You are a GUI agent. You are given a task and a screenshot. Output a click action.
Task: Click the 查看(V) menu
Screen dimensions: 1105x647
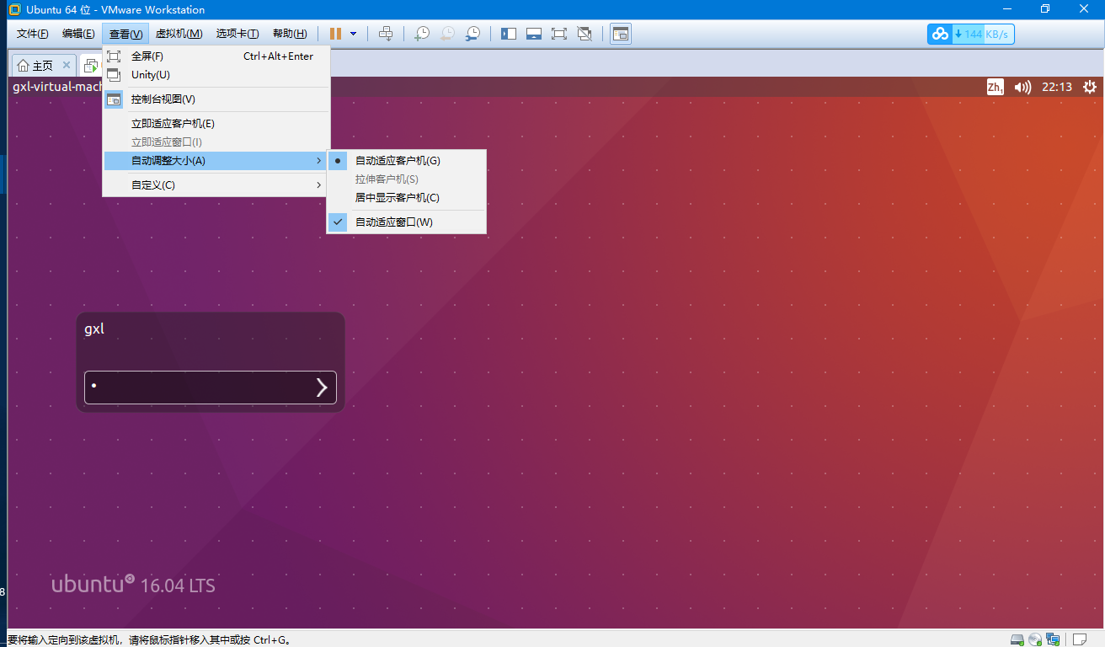125,34
